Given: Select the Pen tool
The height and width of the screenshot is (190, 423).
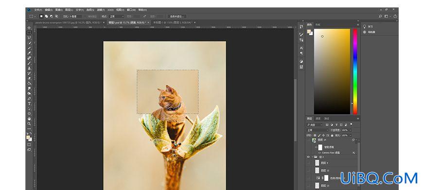Looking at the screenshot, I should [x=29, y=99].
